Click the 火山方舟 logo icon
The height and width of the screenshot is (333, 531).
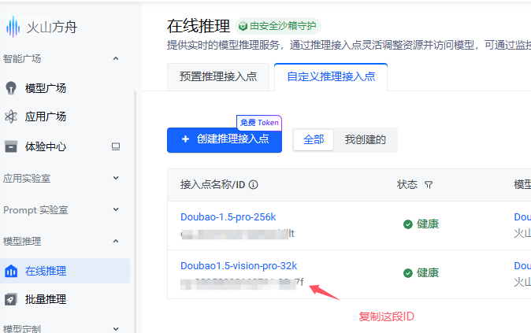pyautogui.click(x=13, y=28)
